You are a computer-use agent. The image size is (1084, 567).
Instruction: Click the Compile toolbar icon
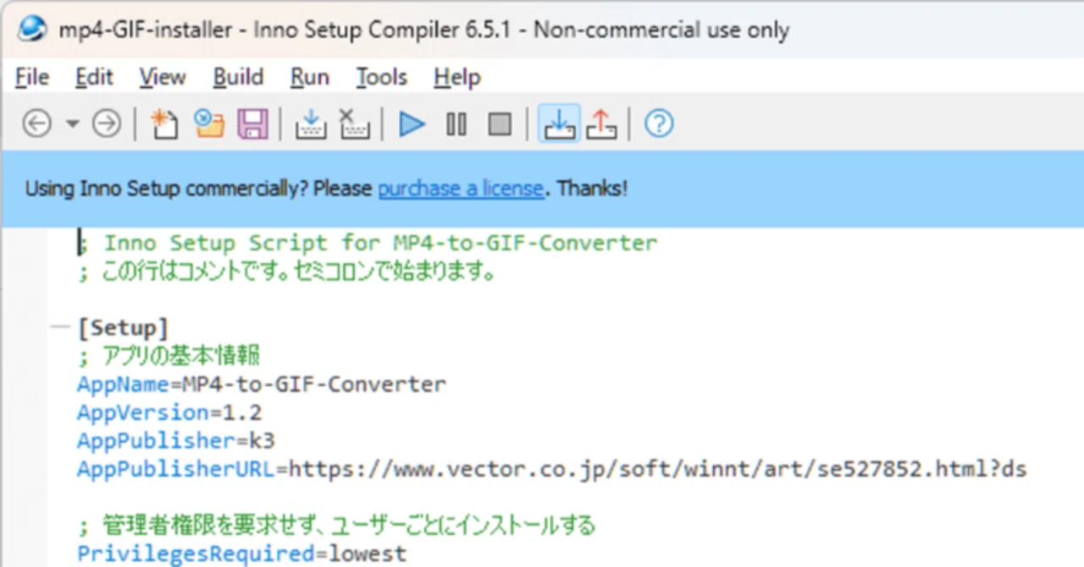point(311,124)
